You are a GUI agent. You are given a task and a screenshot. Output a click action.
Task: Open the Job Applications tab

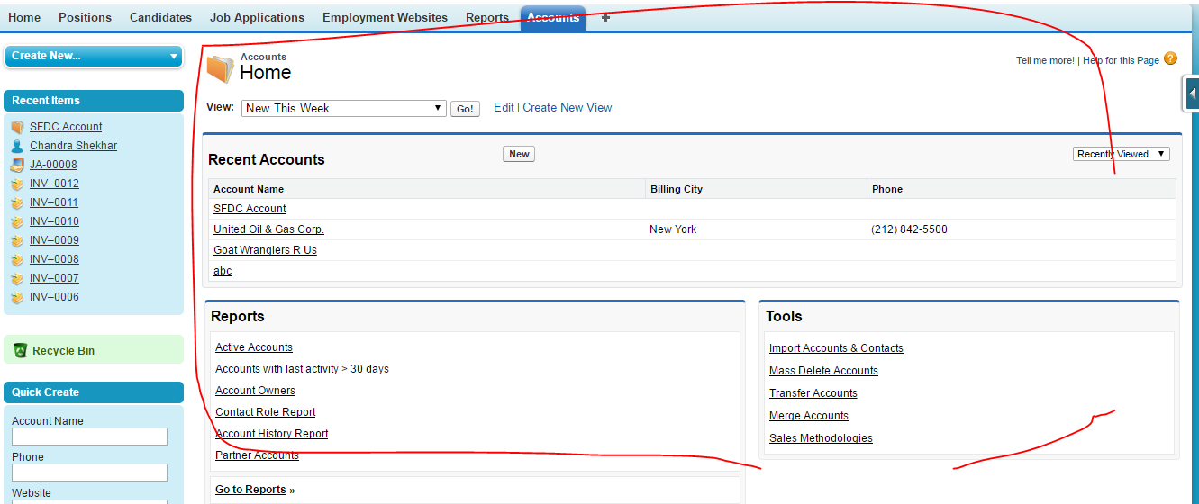[257, 17]
